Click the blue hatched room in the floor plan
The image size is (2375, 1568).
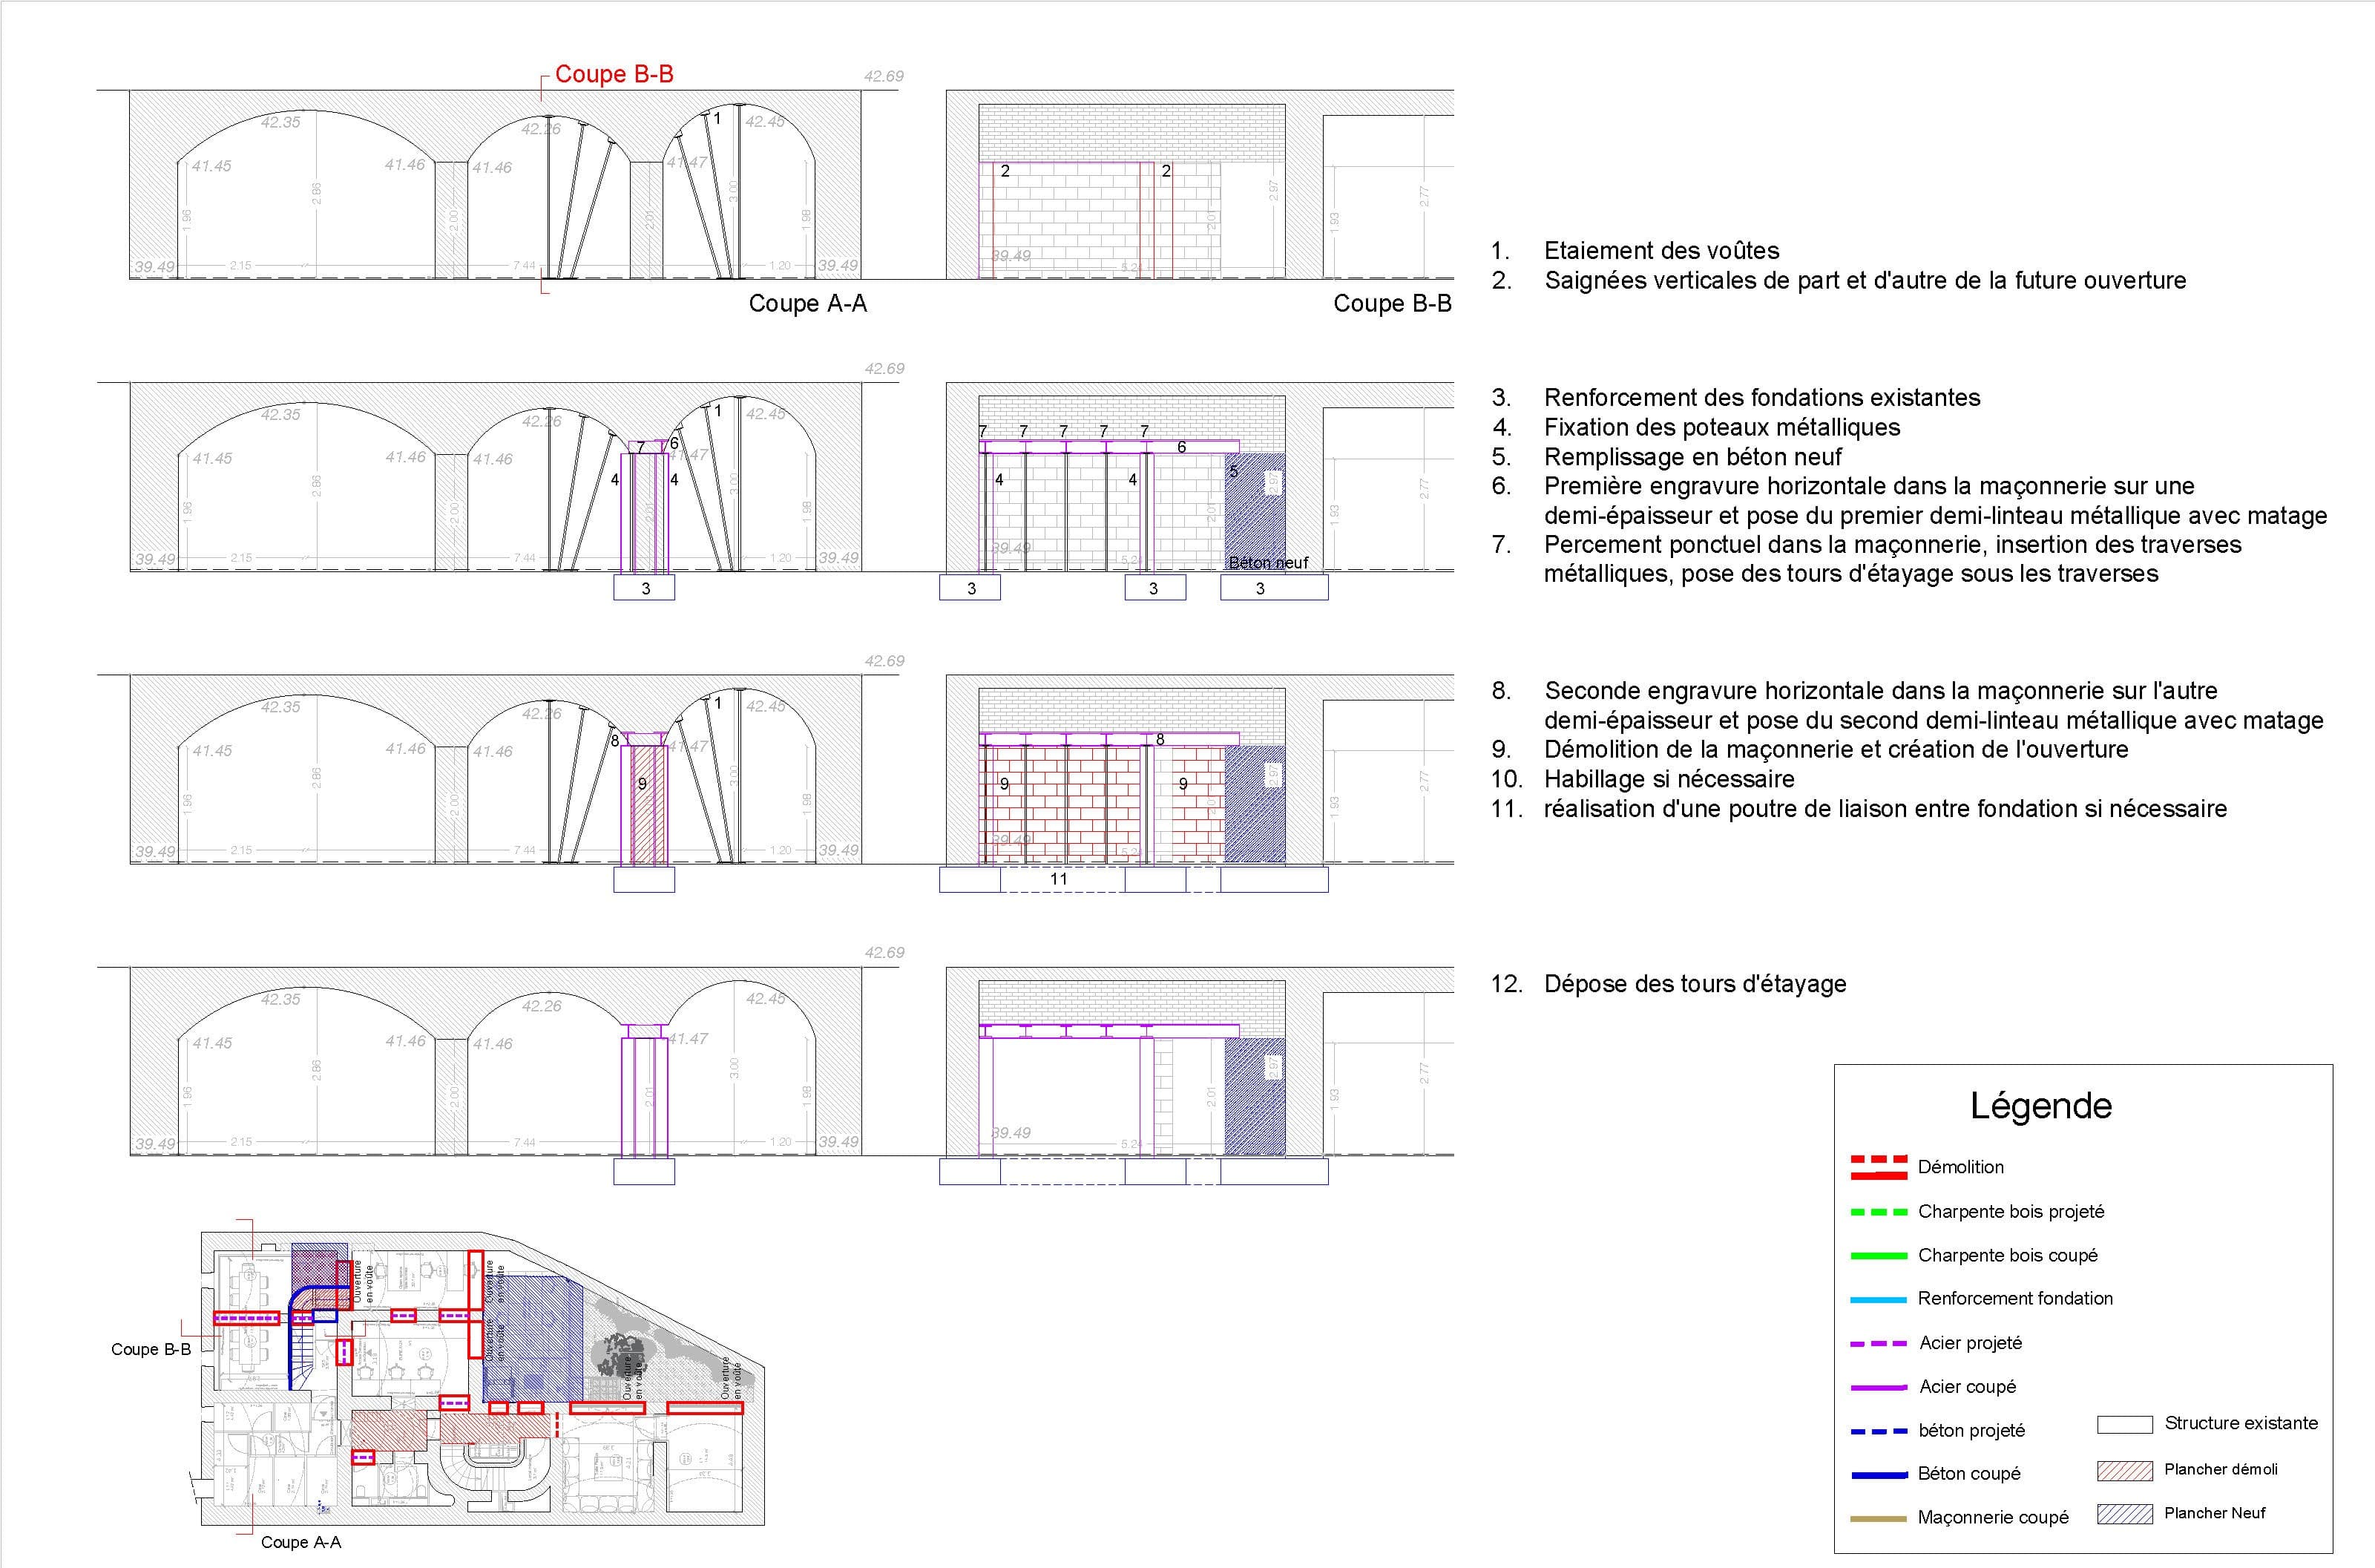click(533, 1338)
